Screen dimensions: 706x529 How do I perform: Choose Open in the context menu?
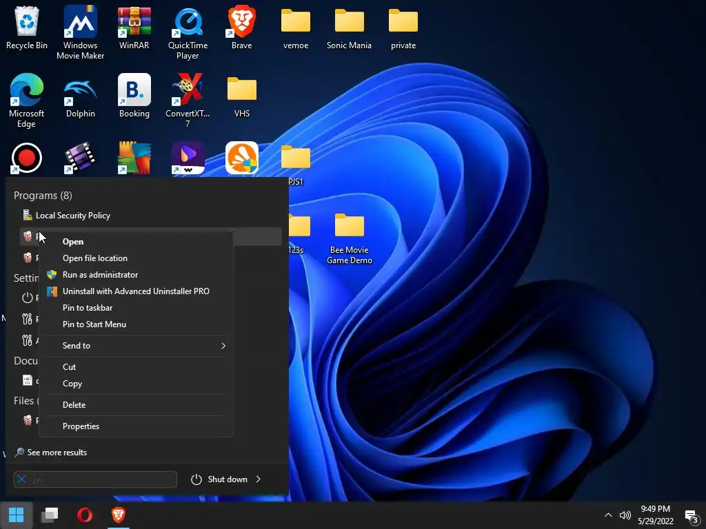click(x=136, y=242)
